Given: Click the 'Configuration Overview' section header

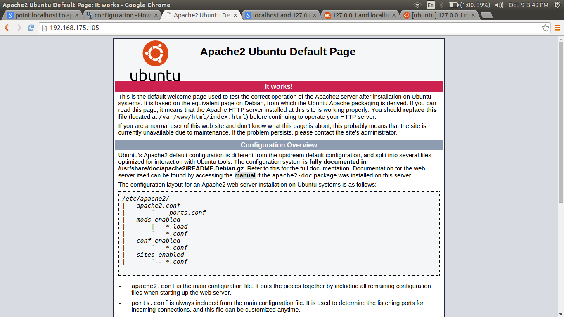Looking at the screenshot, I should [279, 145].
